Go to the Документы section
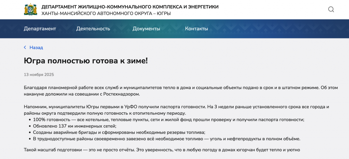Image resolution: width=349 pixels, height=159 pixels. (x=146, y=29)
